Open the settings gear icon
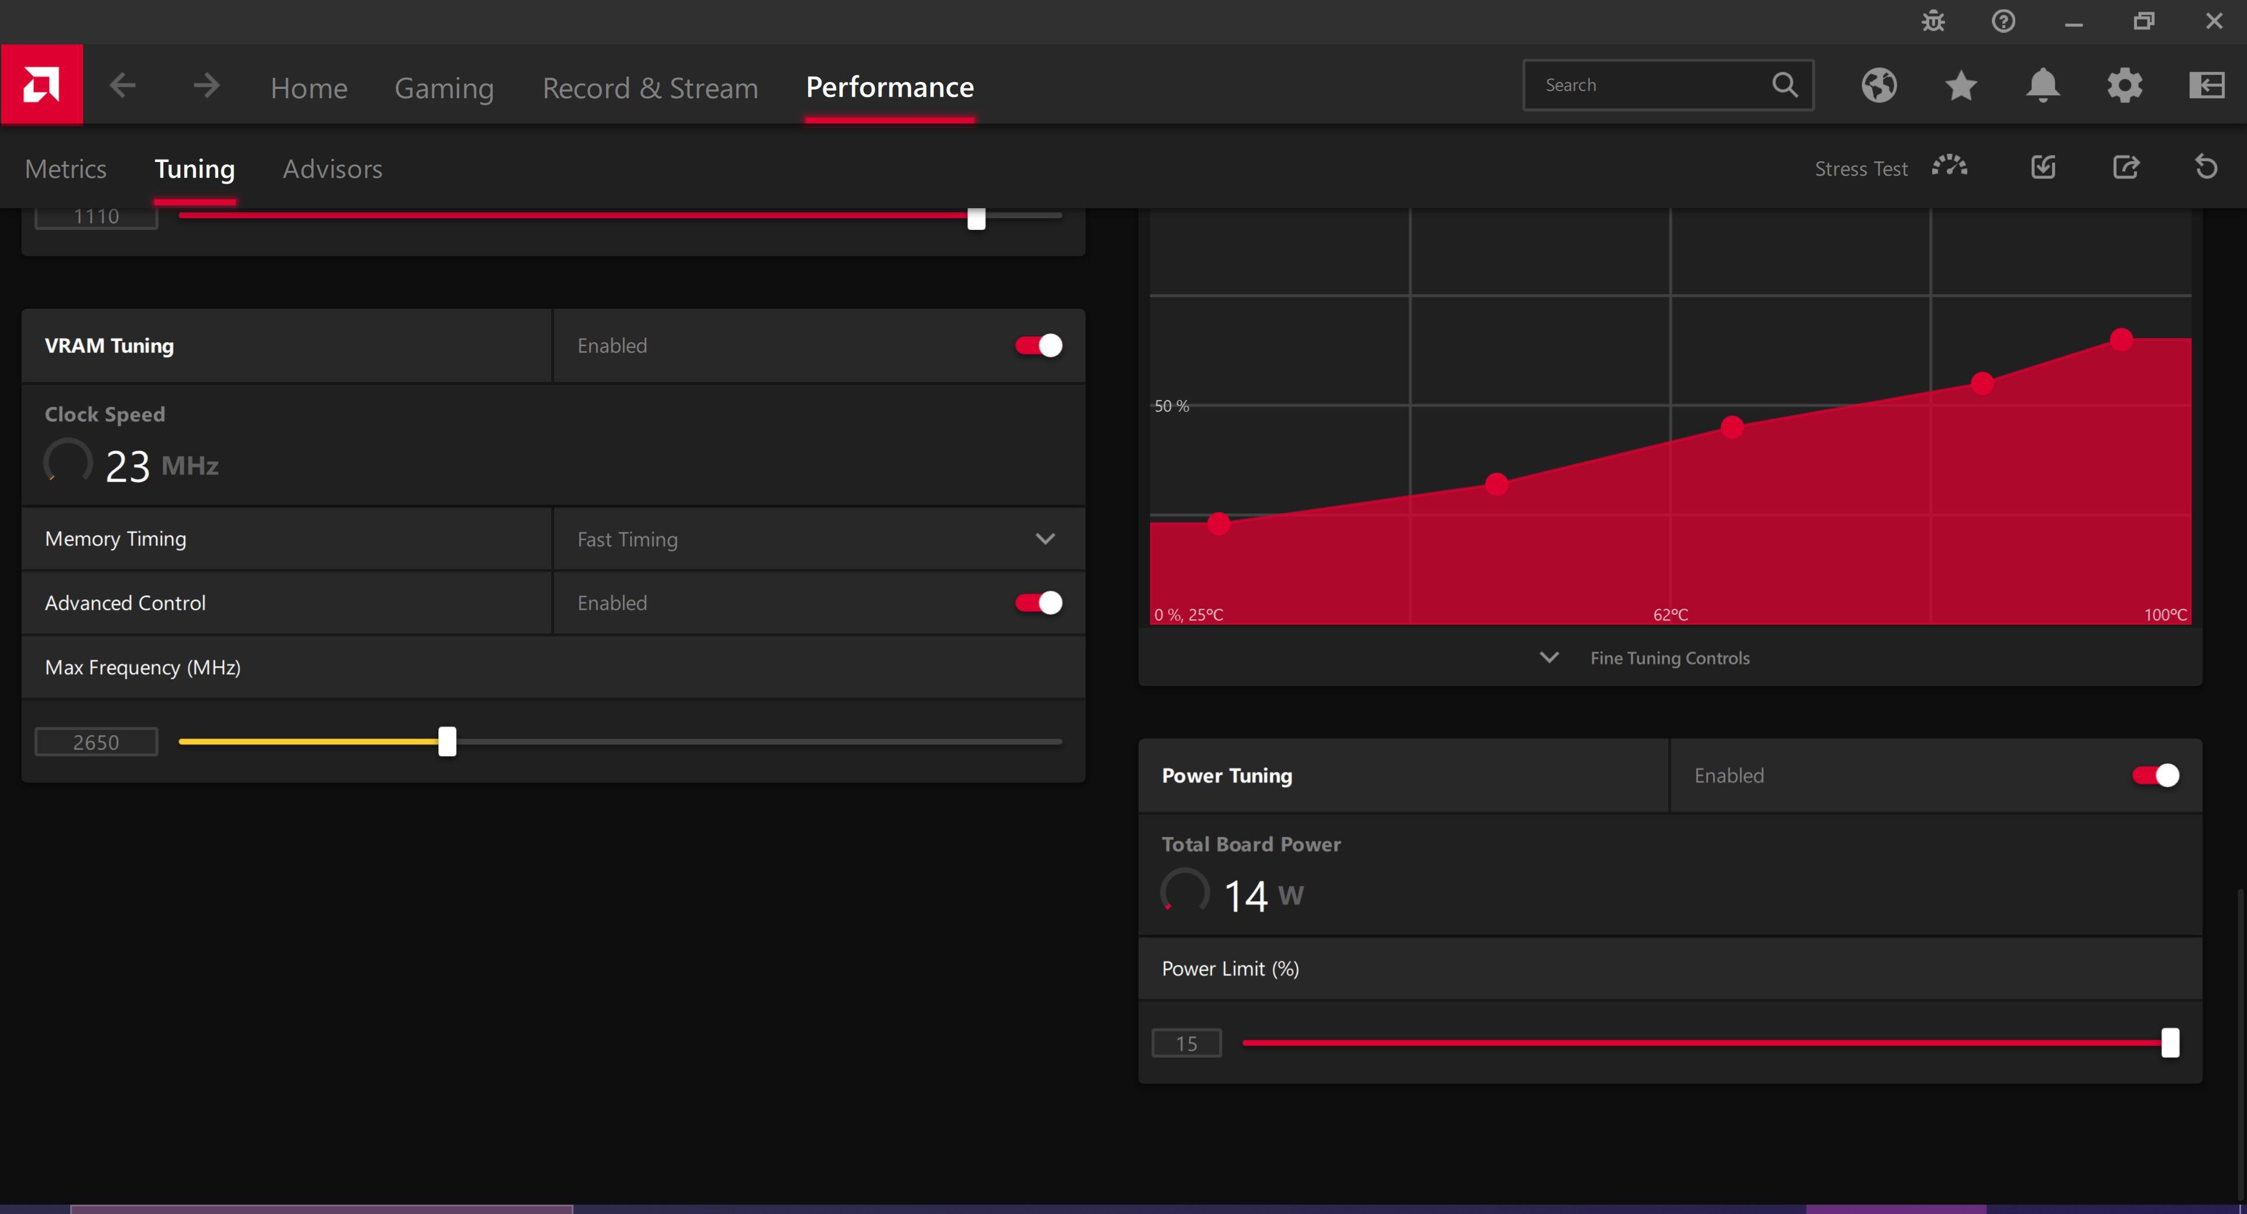 2125,85
